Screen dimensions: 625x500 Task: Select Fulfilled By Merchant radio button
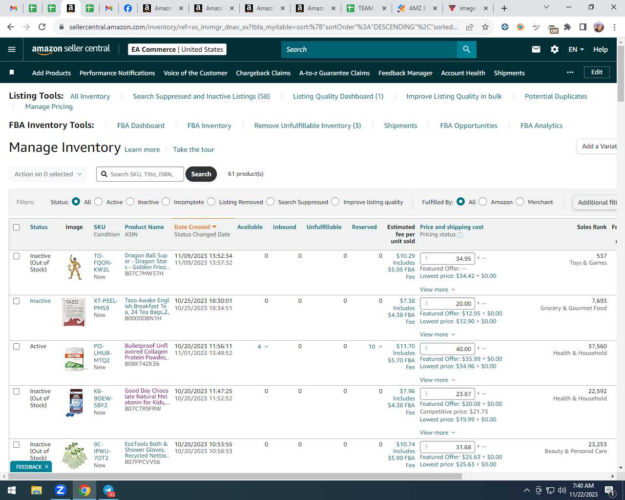coord(520,202)
